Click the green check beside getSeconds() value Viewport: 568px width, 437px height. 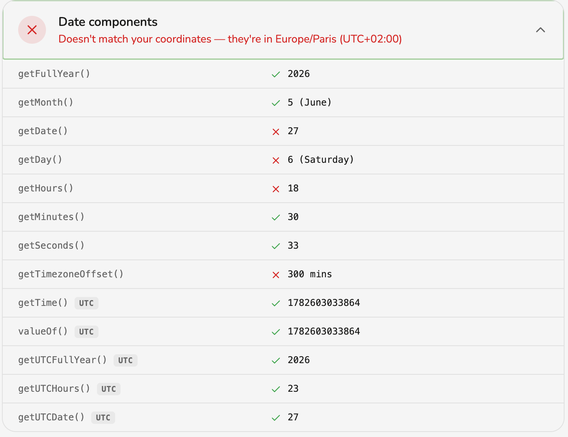(276, 246)
